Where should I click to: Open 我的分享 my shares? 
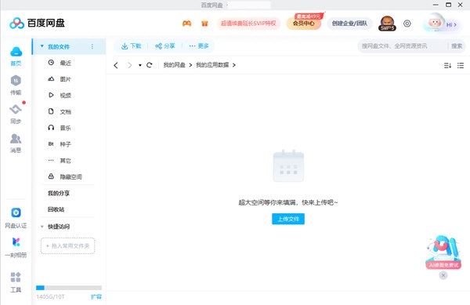(x=59, y=193)
